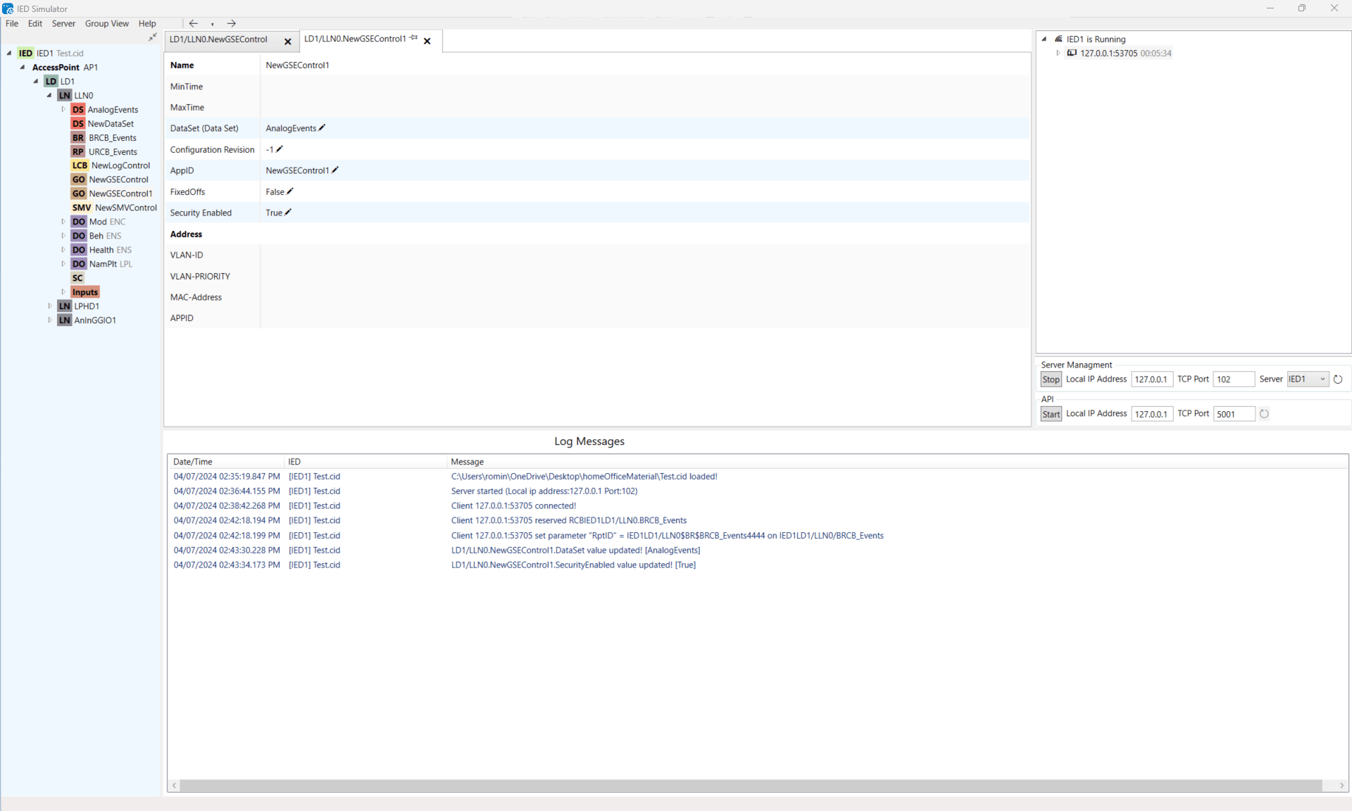Click the DO icon beside NamPlt LPL

pos(79,264)
